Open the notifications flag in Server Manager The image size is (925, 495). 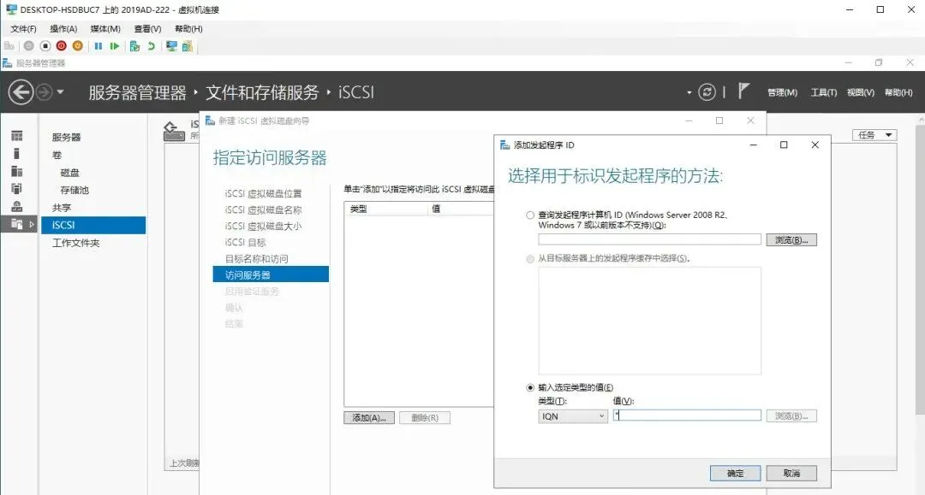(743, 91)
